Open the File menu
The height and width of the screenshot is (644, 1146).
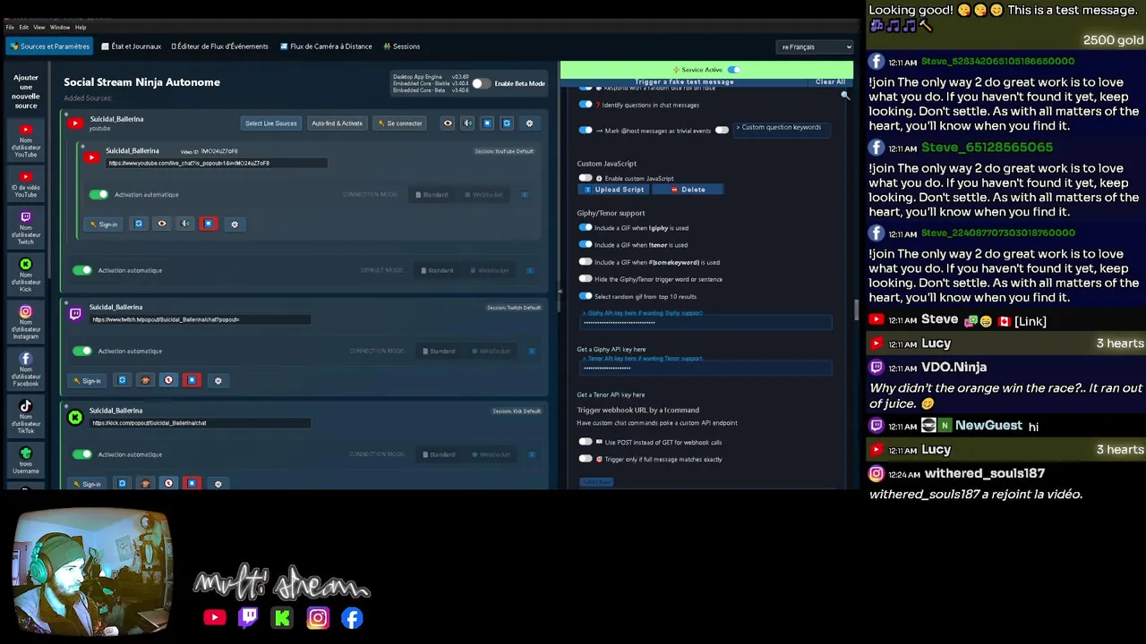[10, 27]
